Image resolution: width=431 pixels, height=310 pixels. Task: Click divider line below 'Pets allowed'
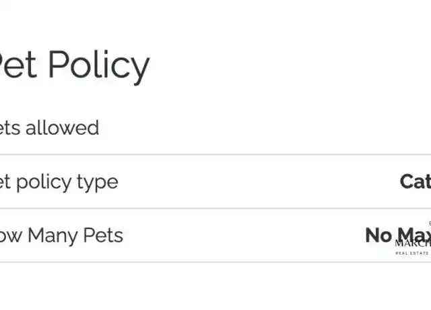pyautogui.click(x=215, y=154)
